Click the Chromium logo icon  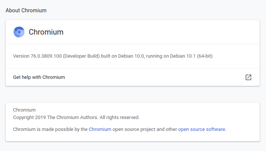pyautogui.click(x=19, y=32)
